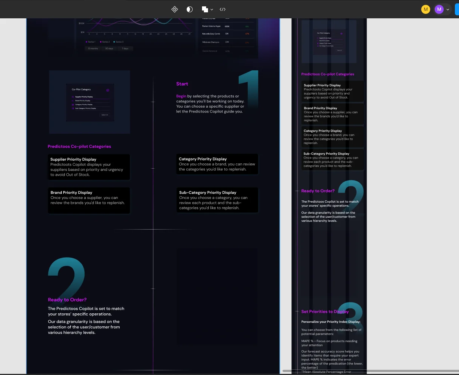Click the yellow M user avatar
This screenshot has width=459, height=375.
[426, 9]
